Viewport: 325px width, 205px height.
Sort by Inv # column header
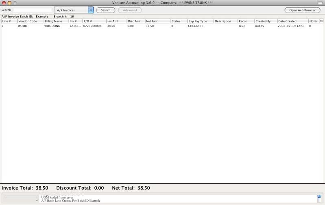pyautogui.click(x=76, y=21)
